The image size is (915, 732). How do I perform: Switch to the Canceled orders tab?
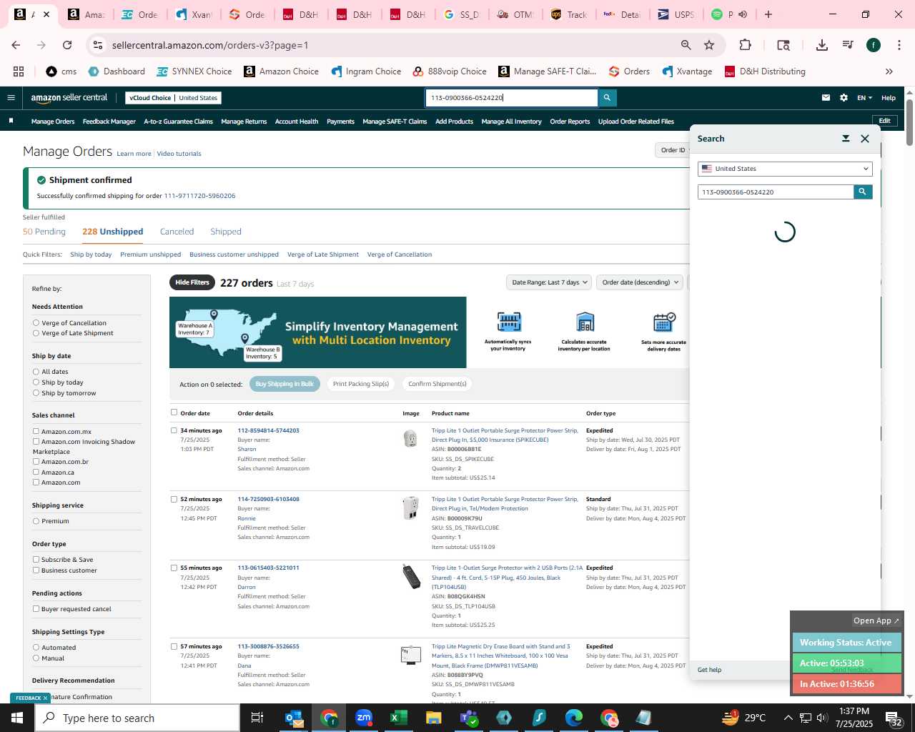(x=177, y=232)
